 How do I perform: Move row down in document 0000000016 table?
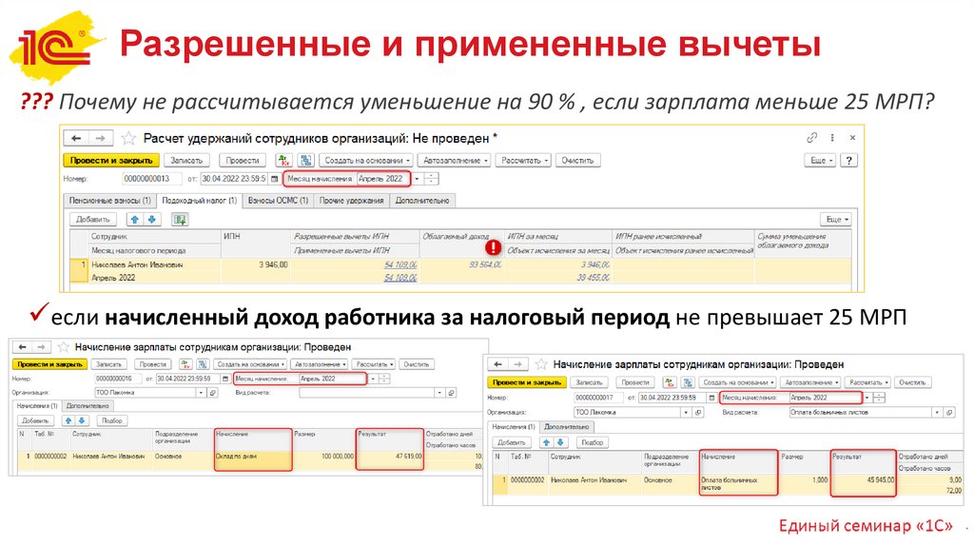pyautogui.click(x=82, y=420)
